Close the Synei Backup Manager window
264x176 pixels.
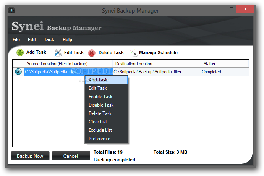tap(245, 9)
